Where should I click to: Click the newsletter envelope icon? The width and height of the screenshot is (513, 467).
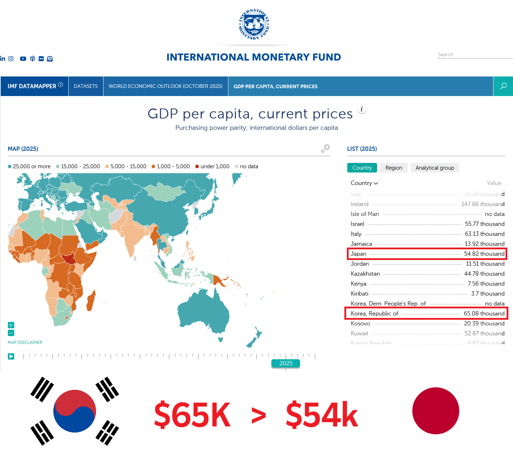[x=50, y=59]
